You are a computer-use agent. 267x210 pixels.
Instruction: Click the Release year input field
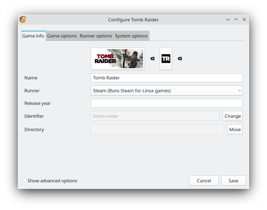(166, 103)
